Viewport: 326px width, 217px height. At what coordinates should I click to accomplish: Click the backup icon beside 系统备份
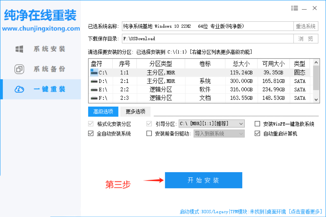pyautogui.click(x=19, y=69)
